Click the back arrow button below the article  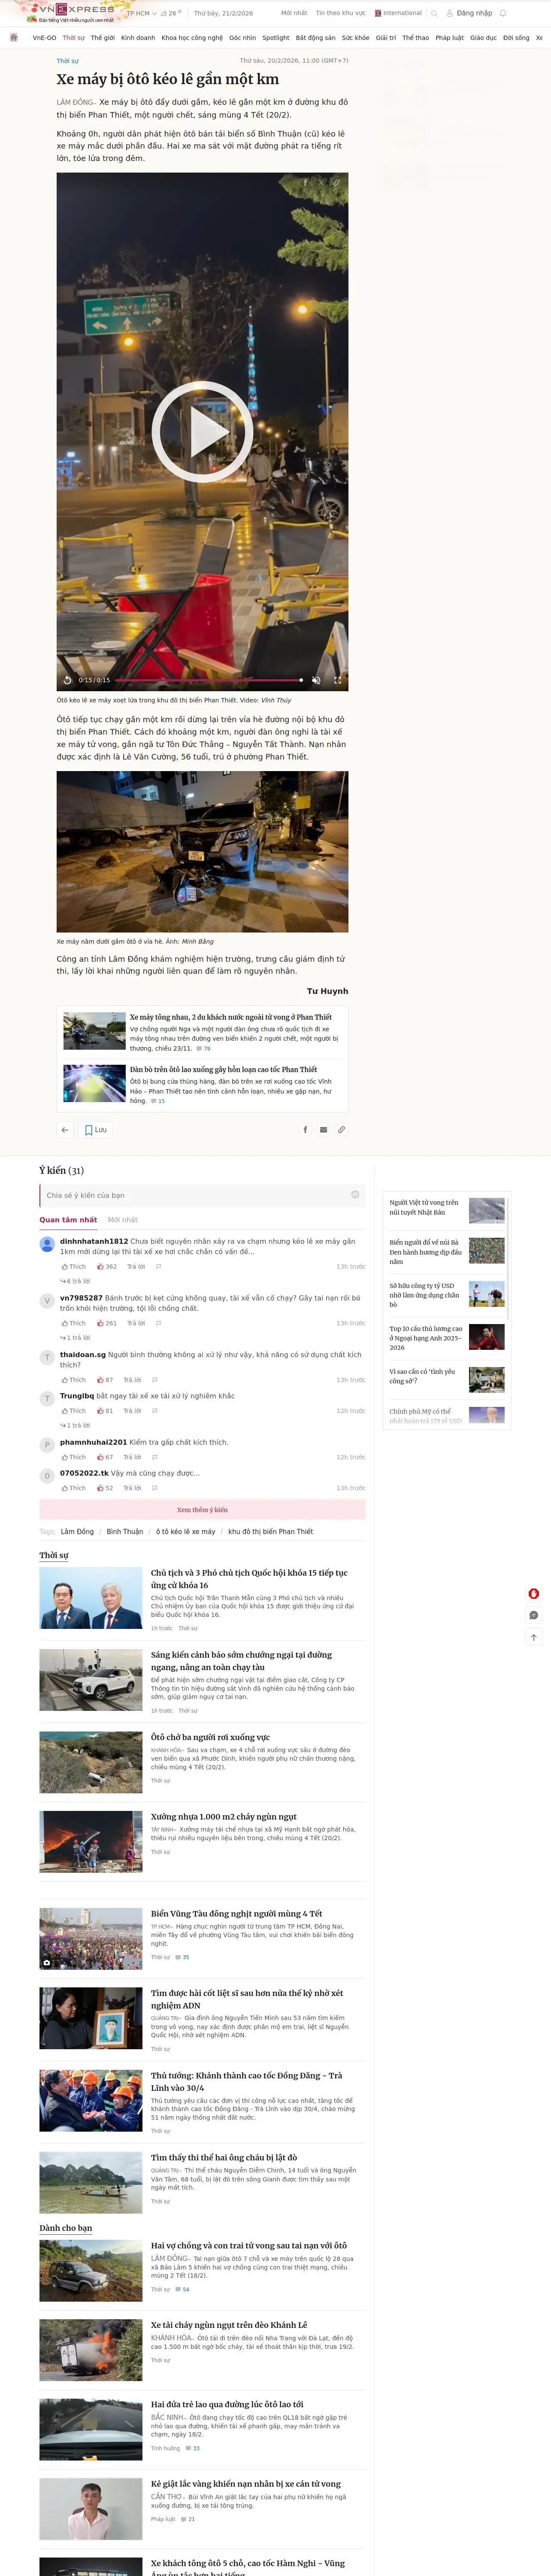(x=65, y=1130)
